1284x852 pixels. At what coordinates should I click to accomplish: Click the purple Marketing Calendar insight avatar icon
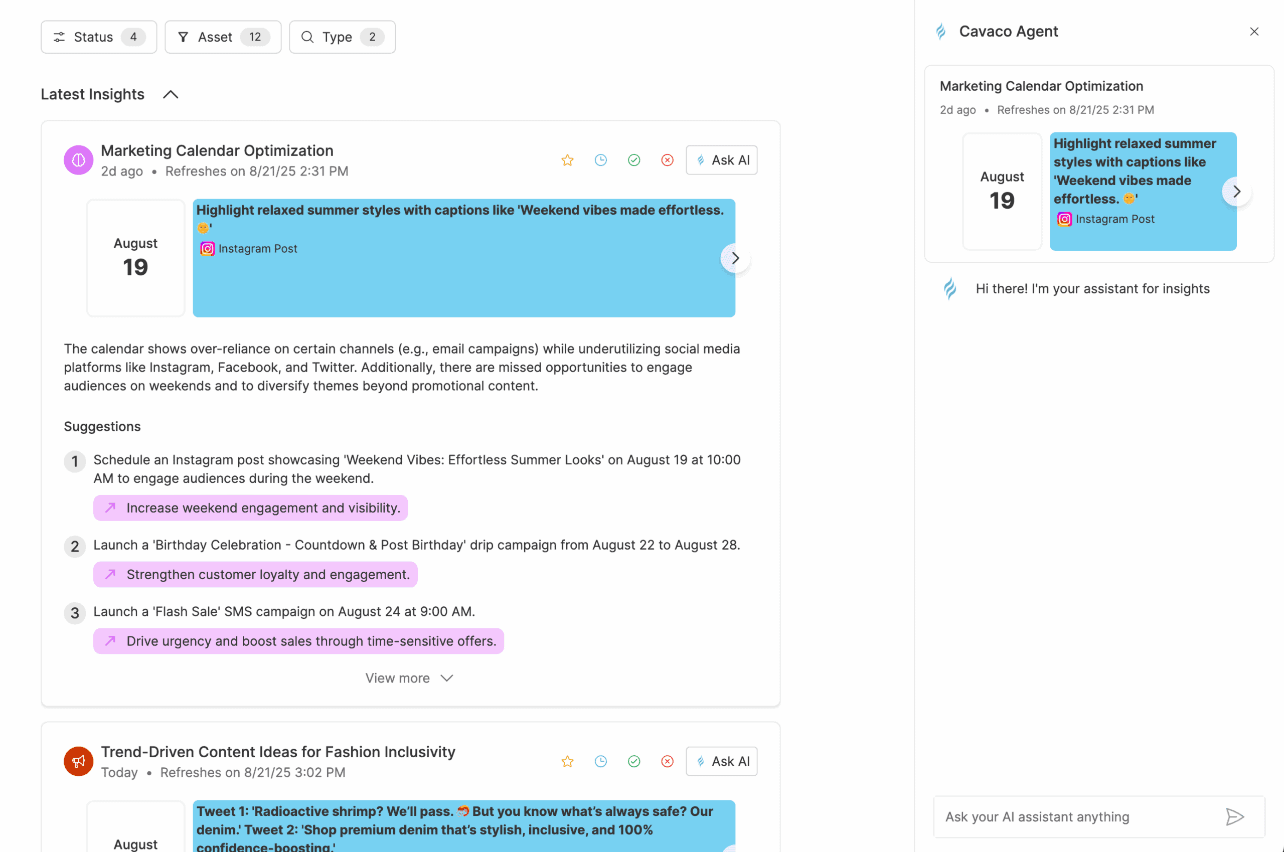pyautogui.click(x=78, y=160)
